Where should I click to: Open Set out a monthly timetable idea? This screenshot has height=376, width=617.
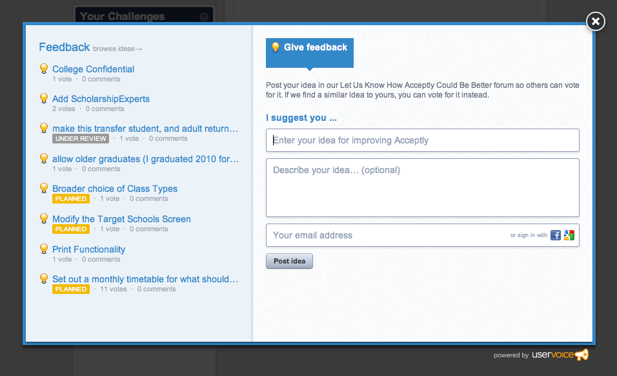145,279
